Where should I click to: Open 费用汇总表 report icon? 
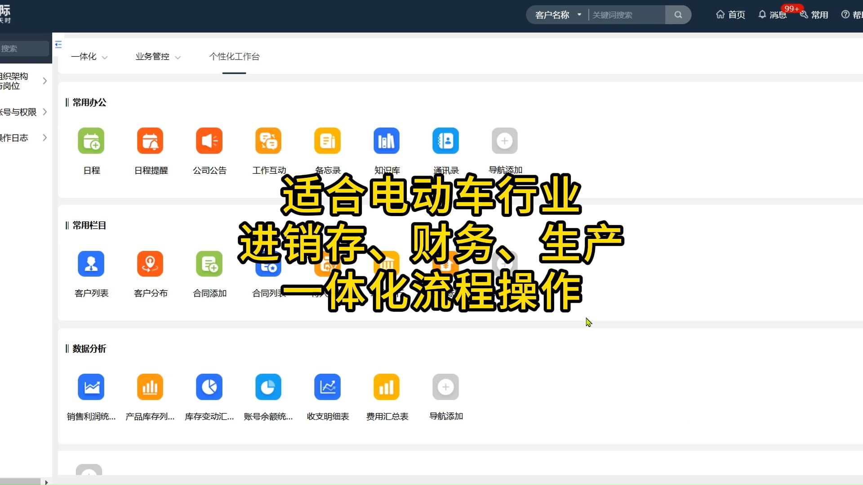(x=387, y=387)
